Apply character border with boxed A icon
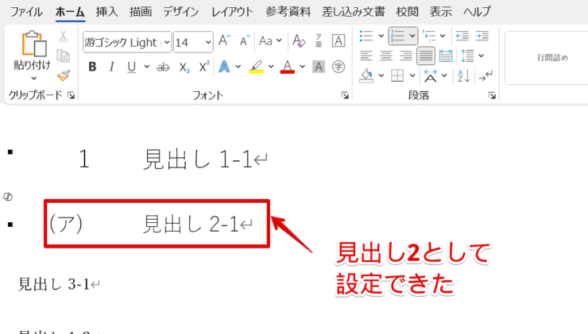 tap(338, 40)
